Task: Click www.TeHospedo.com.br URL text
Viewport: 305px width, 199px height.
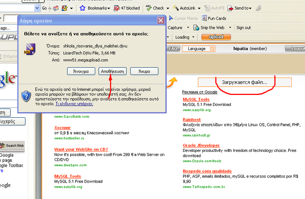Action: click(x=204, y=187)
